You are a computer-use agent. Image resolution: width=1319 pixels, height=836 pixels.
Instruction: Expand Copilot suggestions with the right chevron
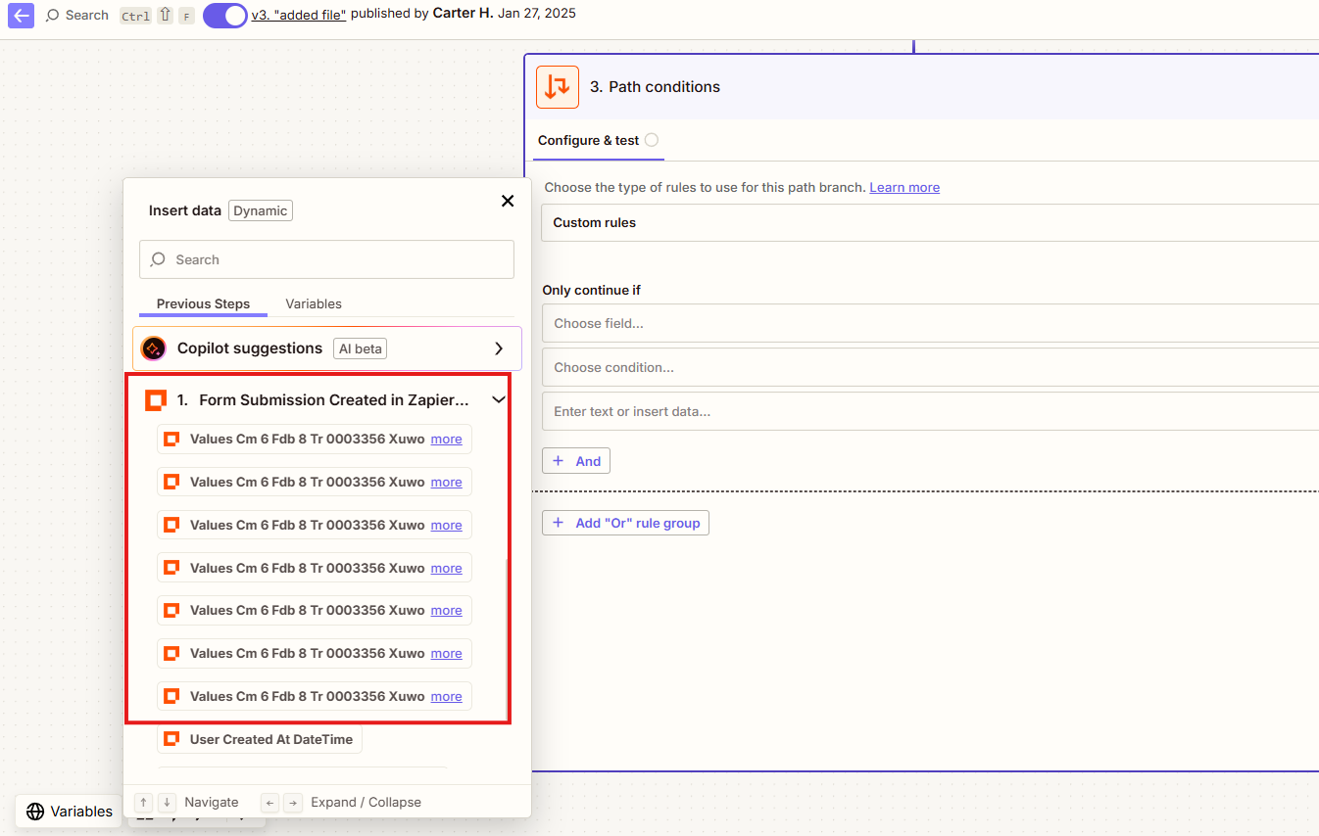(x=499, y=348)
